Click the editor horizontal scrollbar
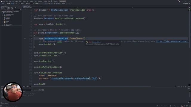 (91, 86)
